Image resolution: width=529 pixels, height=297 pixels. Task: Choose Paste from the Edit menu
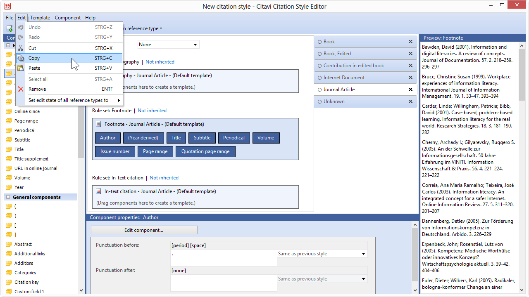69,68
